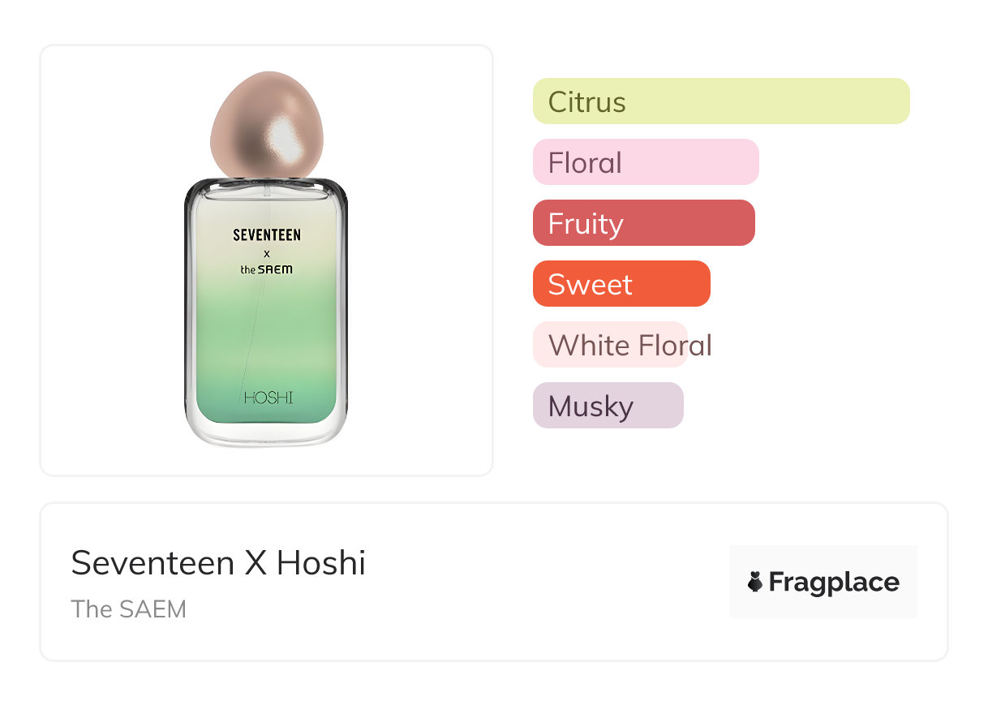This screenshot has width=988, height=701.
Task: Click the White Floral accord bar
Action: [x=611, y=345]
